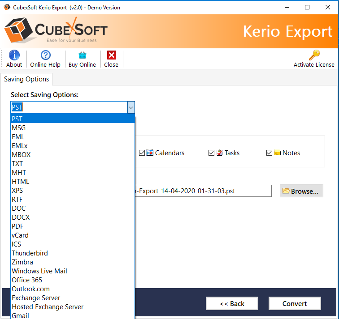Click the Buy Online basket icon

(83, 55)
